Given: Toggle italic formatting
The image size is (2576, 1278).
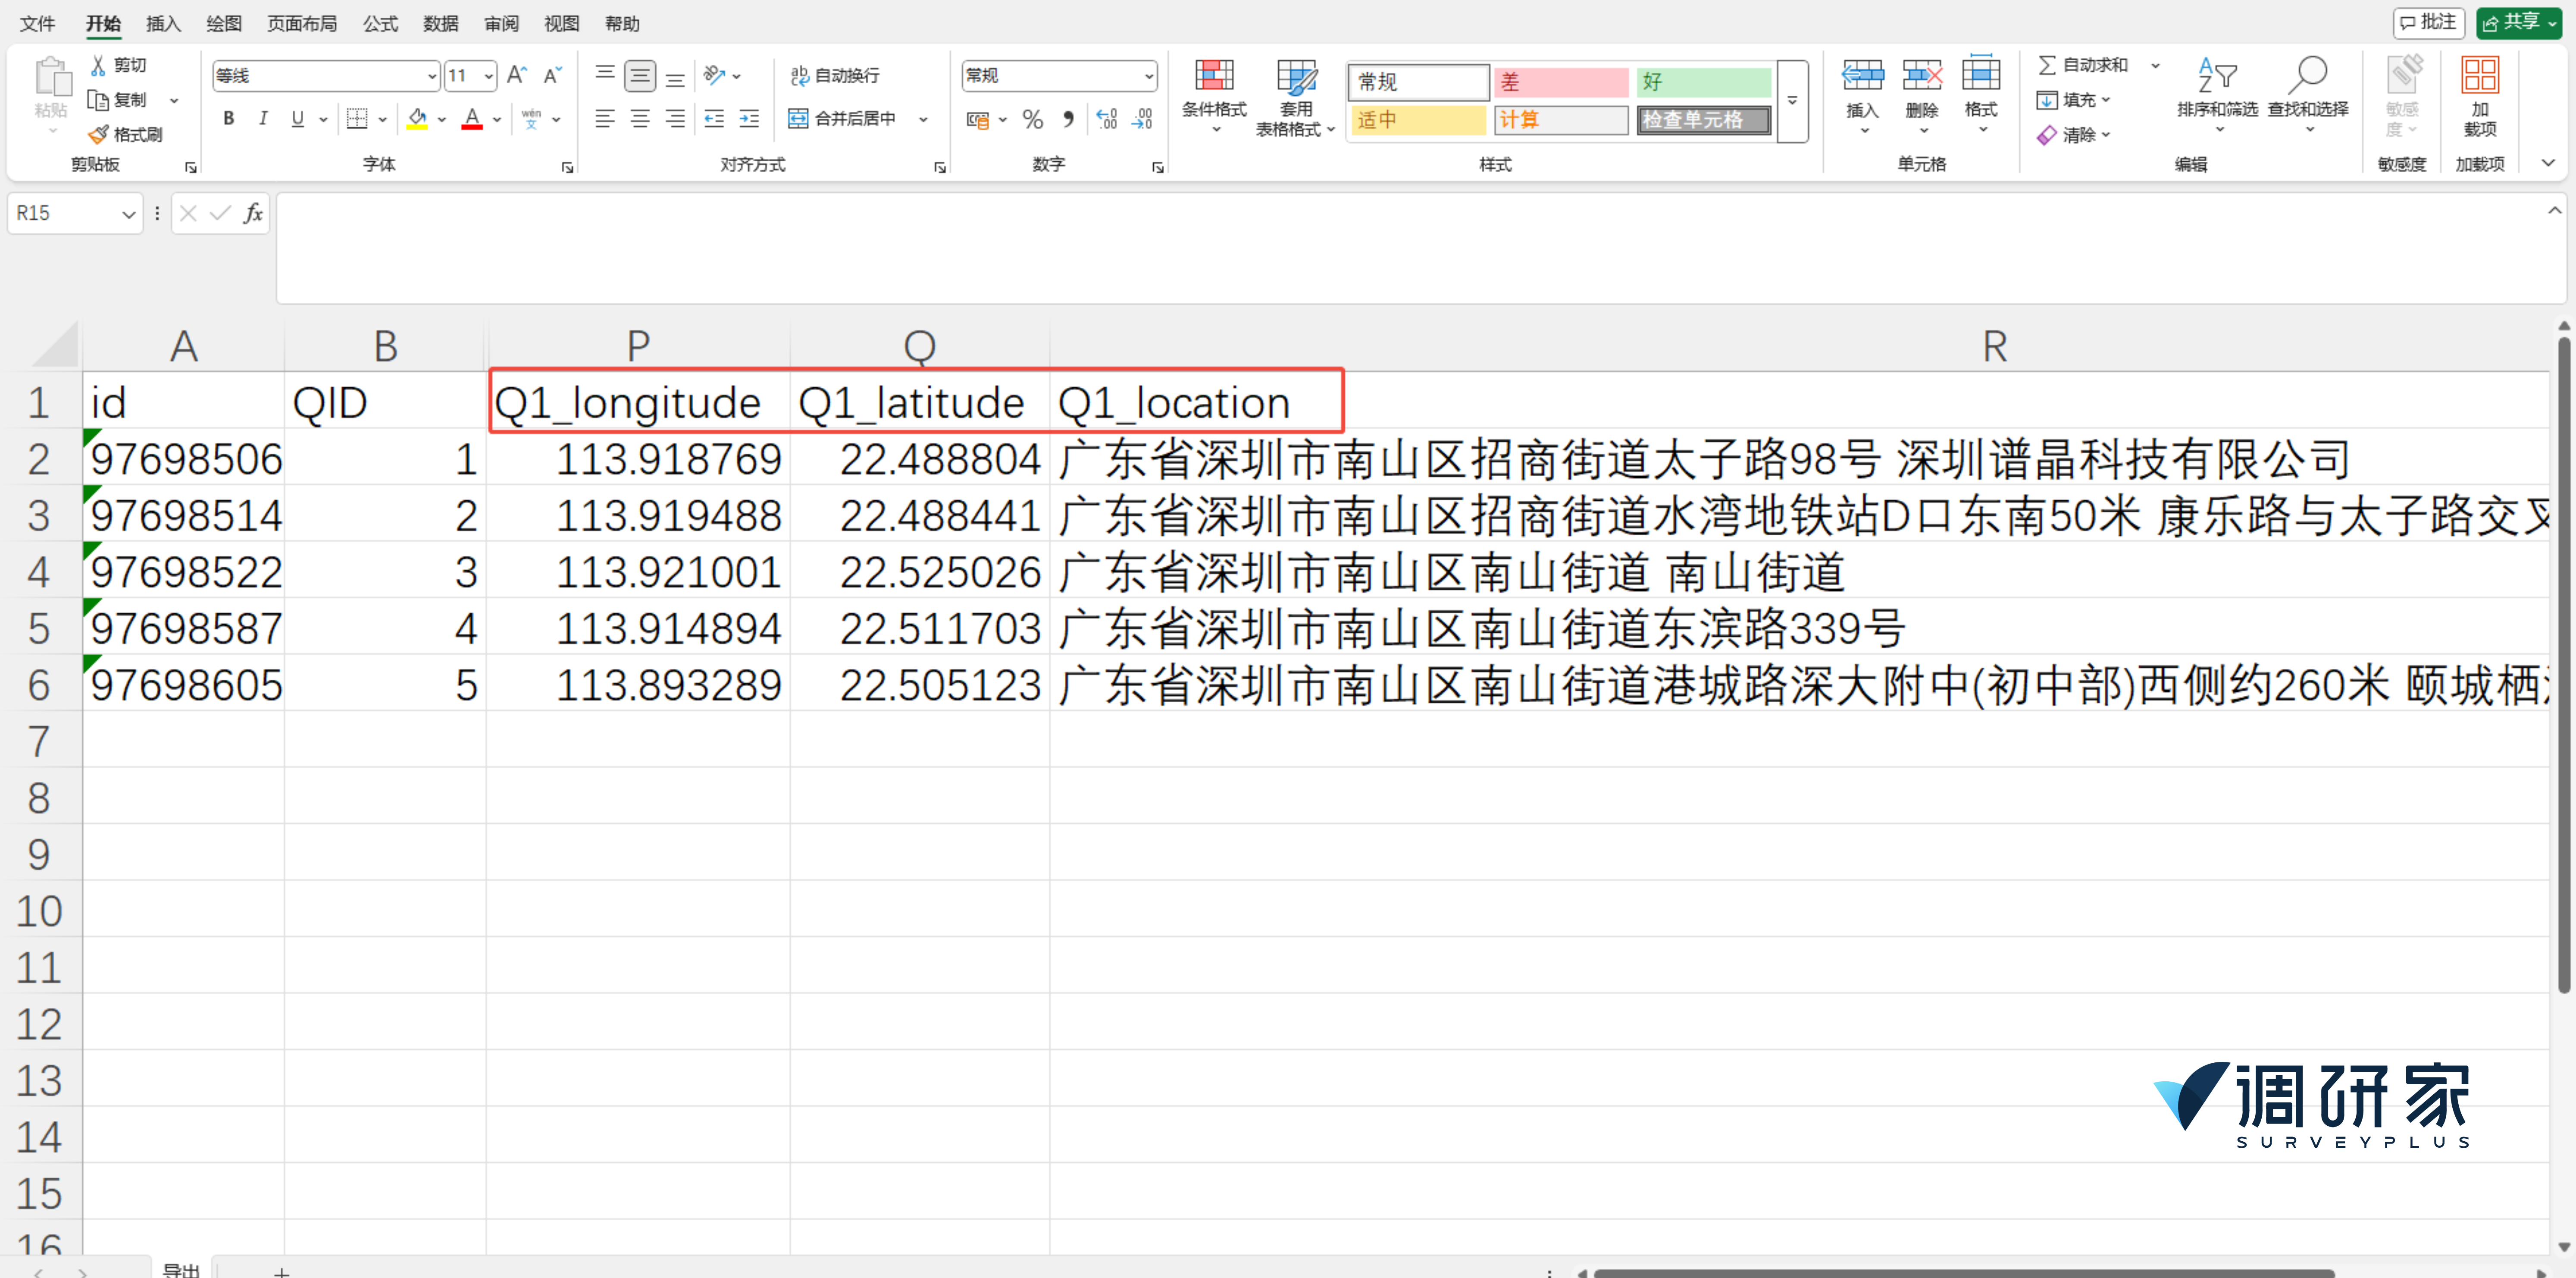Looking at the screenshot, I should coord(263,119).
